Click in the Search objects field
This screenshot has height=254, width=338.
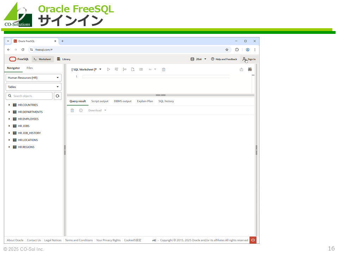tap(32, 96)
